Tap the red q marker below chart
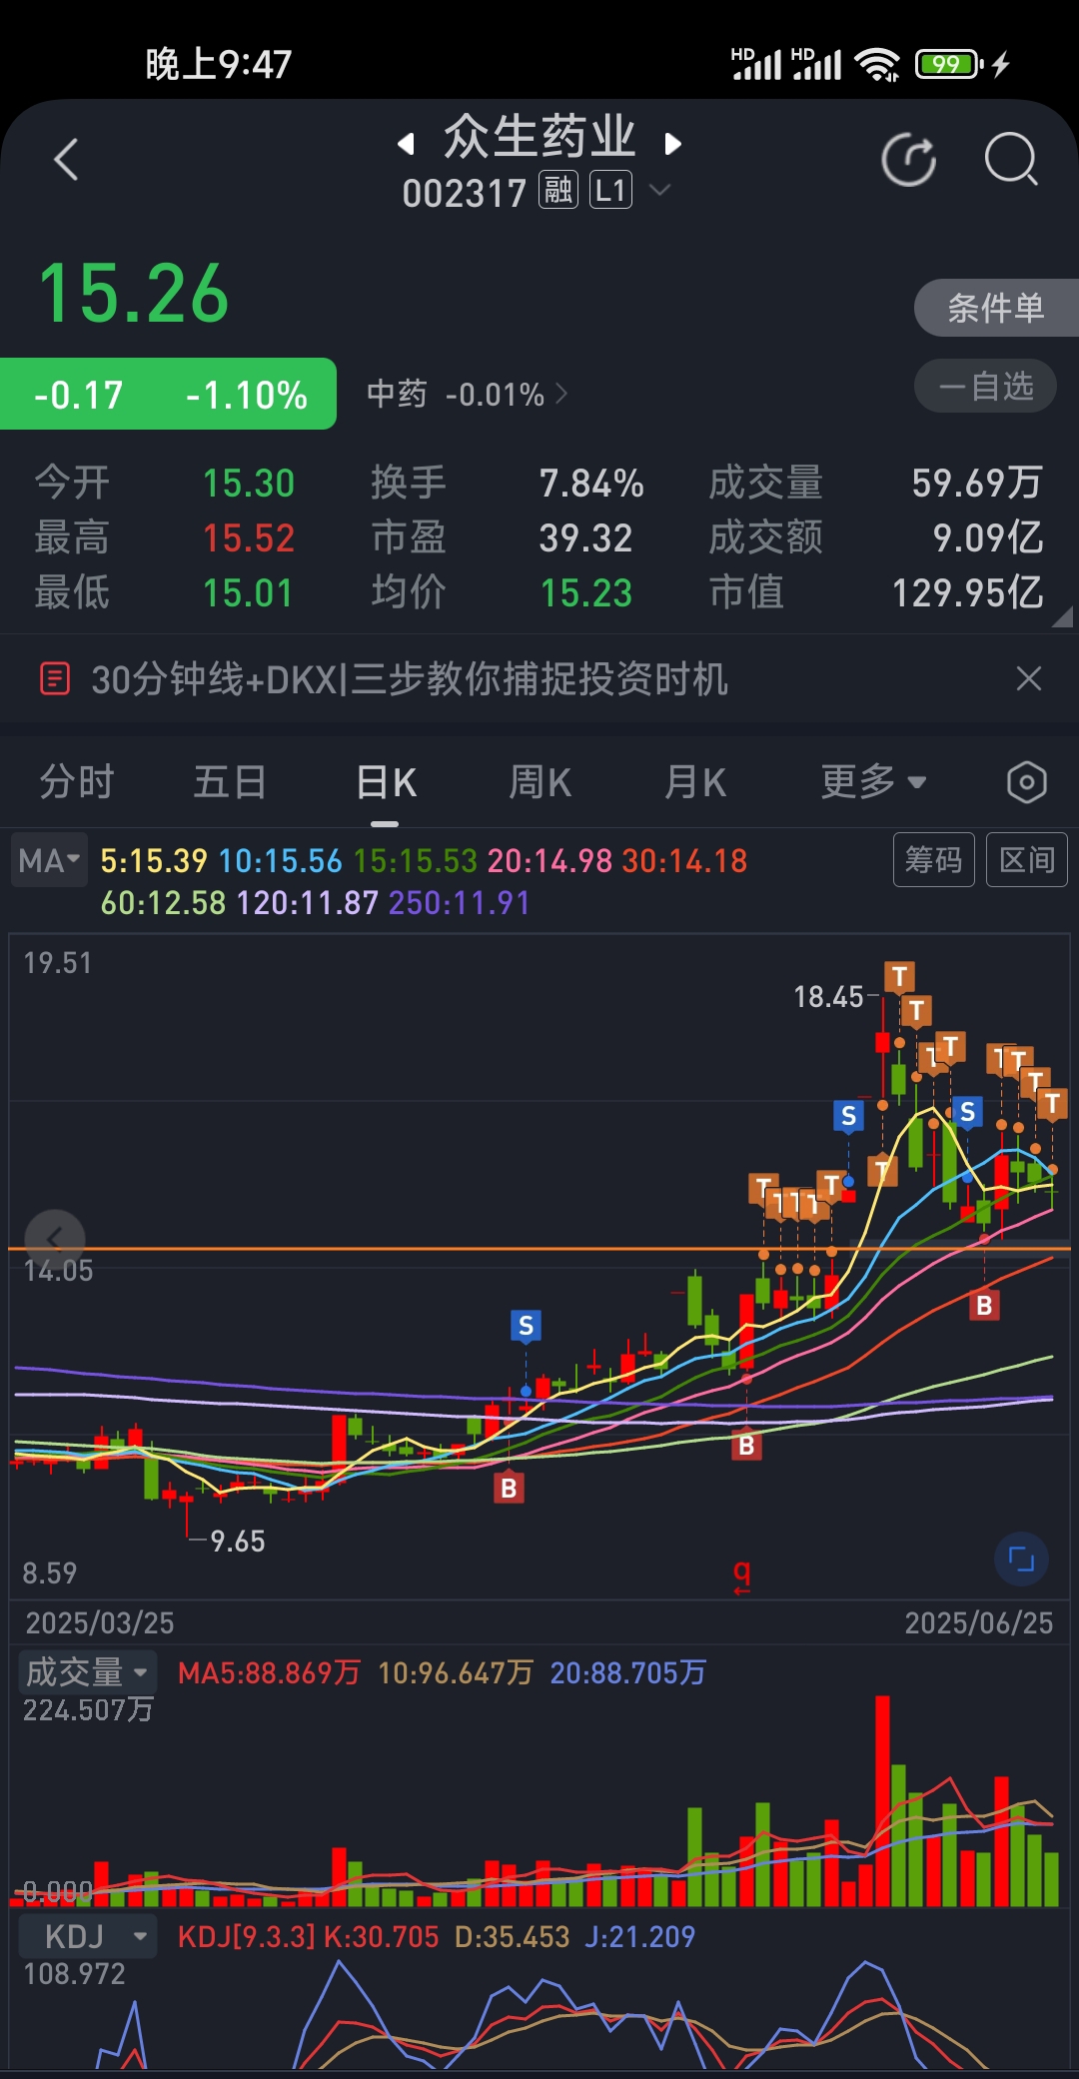The width and height of the screenshot is (1079, 2079). [x=741, y=1575]
